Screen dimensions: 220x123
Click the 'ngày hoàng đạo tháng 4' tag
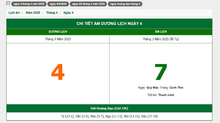(125, 4)
